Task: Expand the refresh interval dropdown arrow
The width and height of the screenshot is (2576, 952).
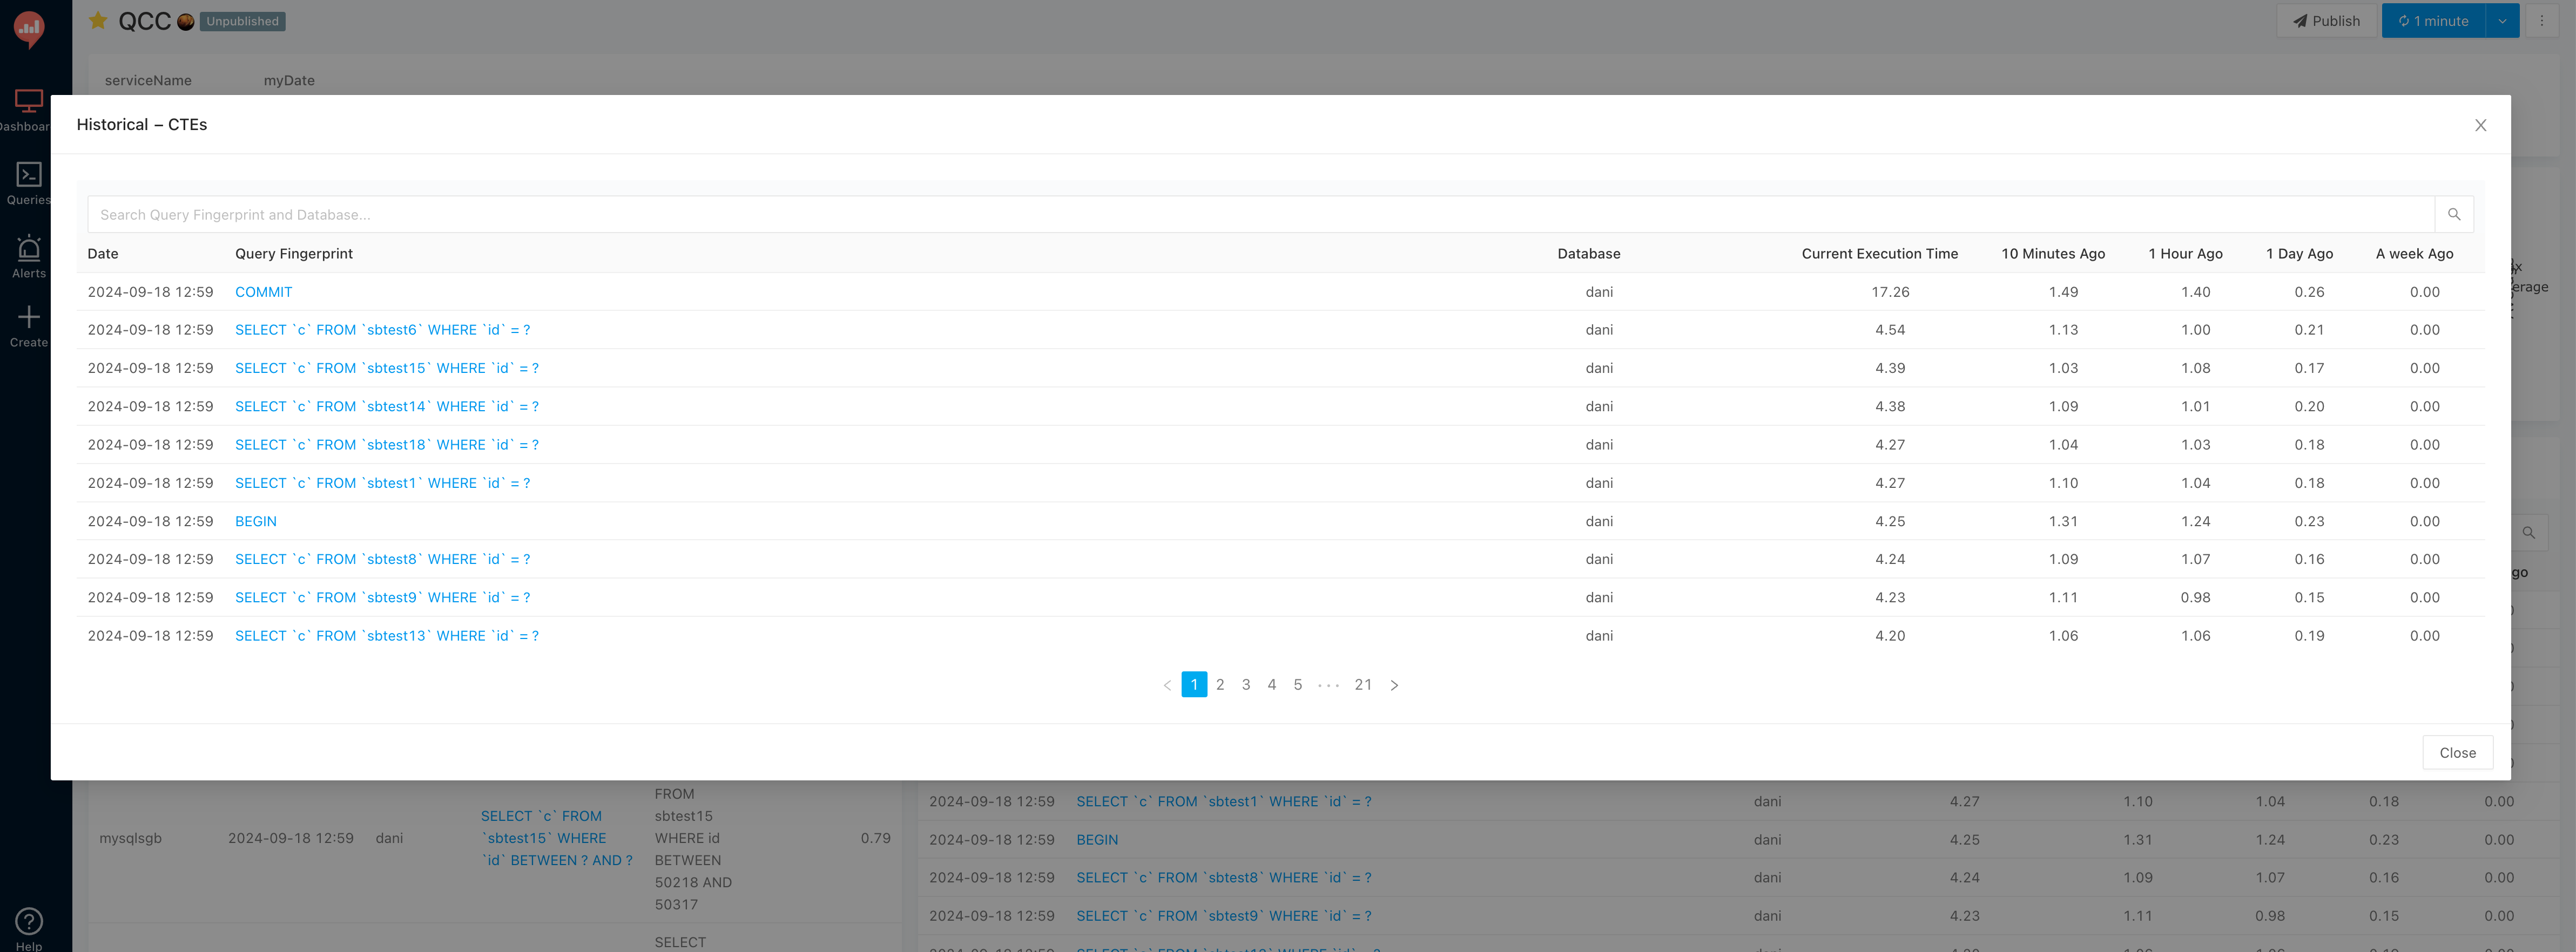Action: [2502, 20]
